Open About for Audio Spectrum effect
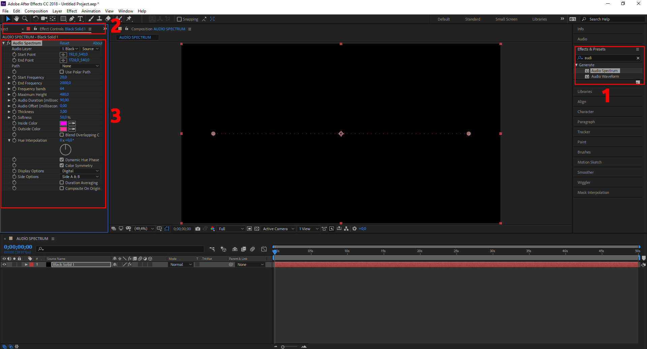The image size is (647, 349). point(97,43)
